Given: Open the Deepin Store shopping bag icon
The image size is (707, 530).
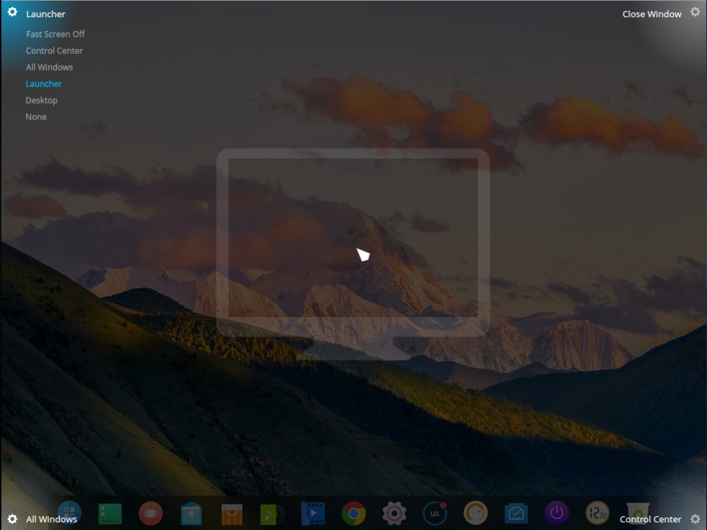Looking at the screenshot, I should [x=232, y=513].
